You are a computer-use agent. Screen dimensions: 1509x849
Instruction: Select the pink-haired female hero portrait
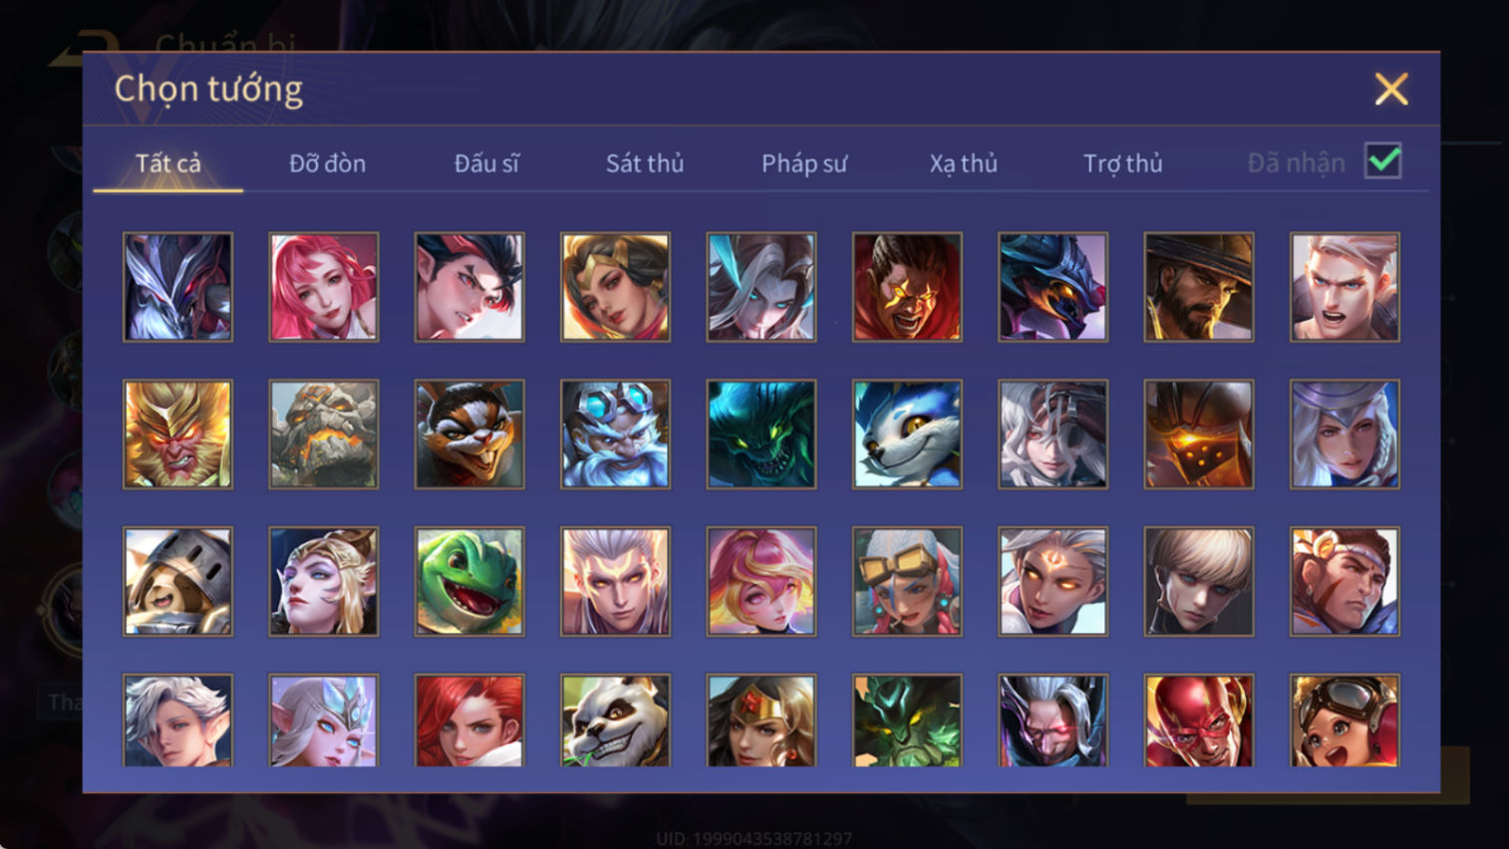point(323,287)
